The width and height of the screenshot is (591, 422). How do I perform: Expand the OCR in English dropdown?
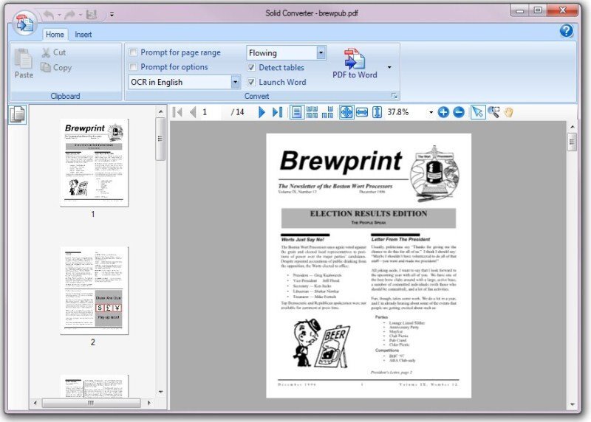[235, 82]
